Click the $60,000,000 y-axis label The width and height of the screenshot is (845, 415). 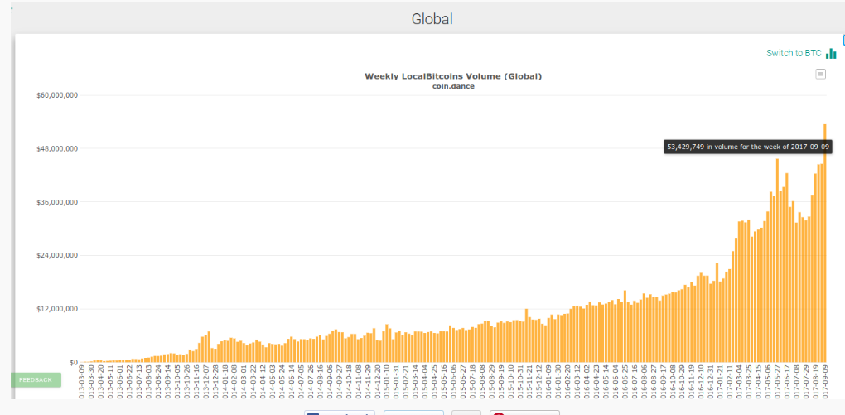tap(57, 95)
